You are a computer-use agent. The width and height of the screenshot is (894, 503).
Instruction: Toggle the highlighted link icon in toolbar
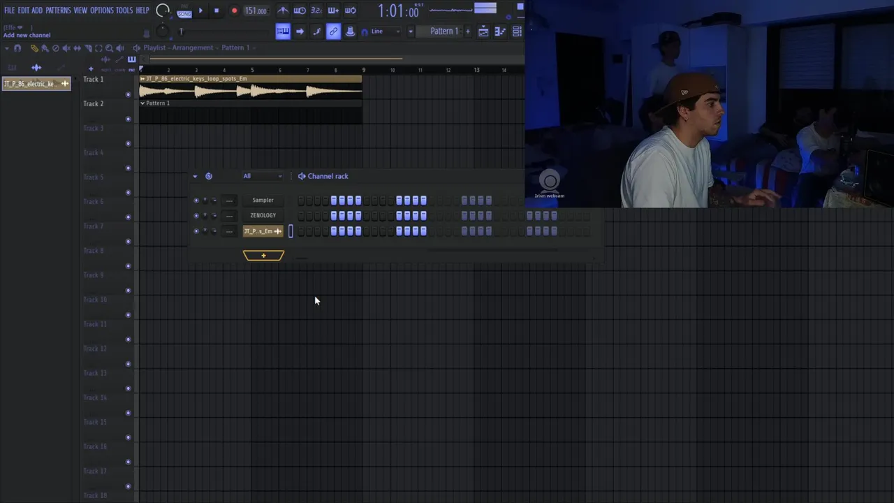pos(333,31)
